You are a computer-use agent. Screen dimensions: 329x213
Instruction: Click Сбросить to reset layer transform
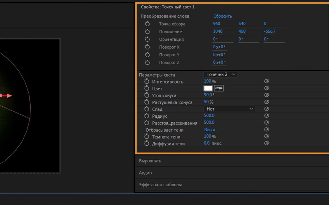(223, 16)
